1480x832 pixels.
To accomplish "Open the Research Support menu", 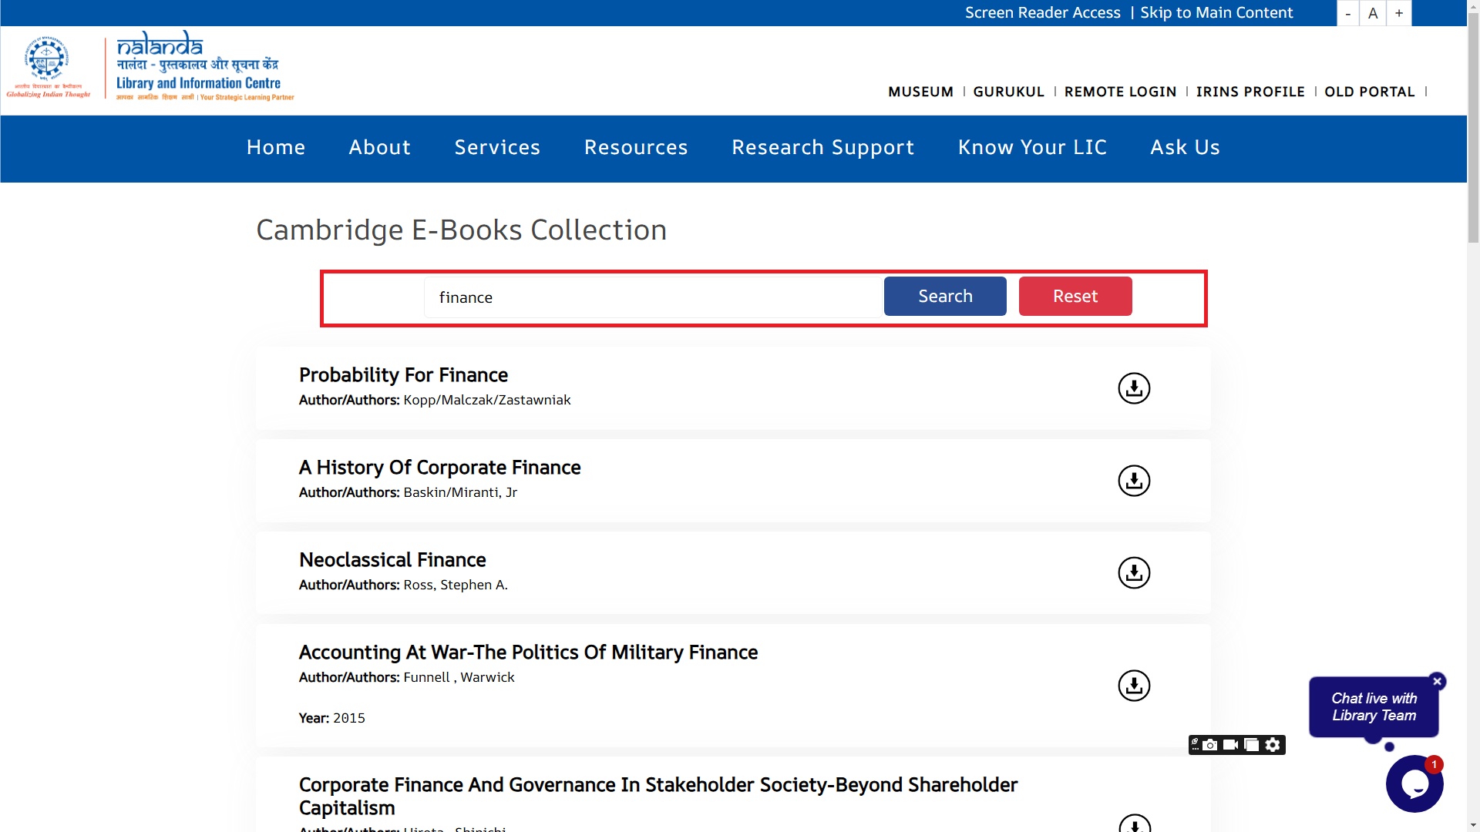I will click(x=822, y=147).
